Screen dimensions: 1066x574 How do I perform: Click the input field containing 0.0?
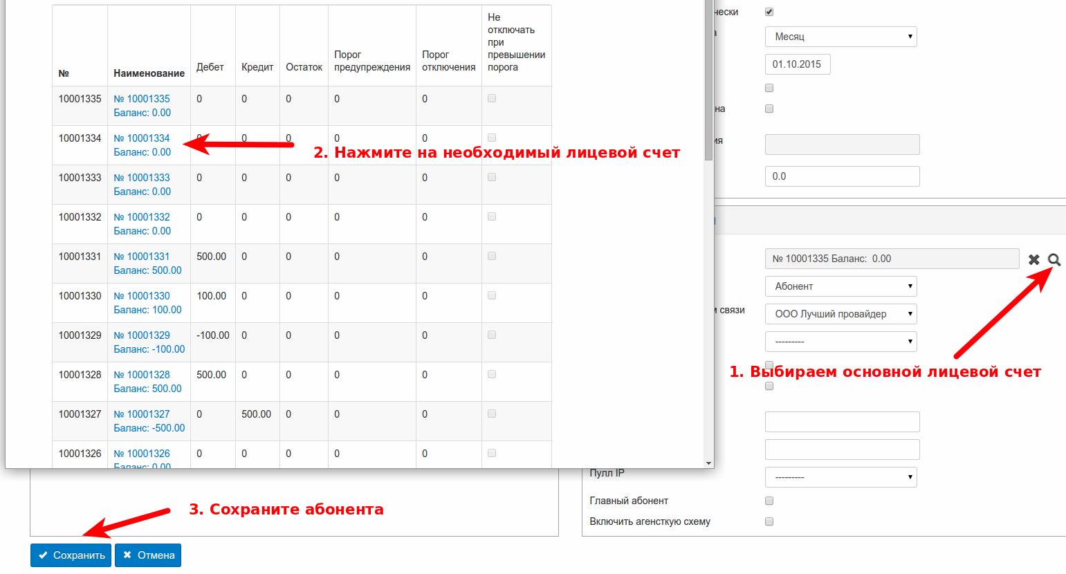[x=842, y=176]
